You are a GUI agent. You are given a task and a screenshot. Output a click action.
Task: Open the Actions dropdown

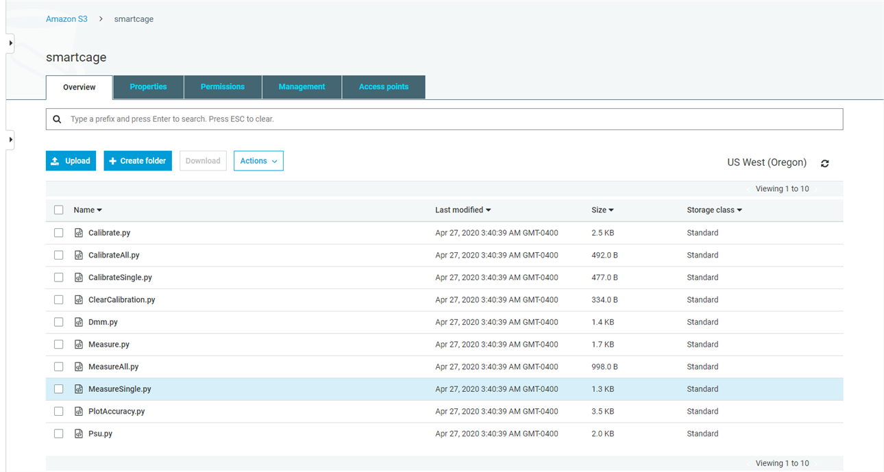point(258,161)
